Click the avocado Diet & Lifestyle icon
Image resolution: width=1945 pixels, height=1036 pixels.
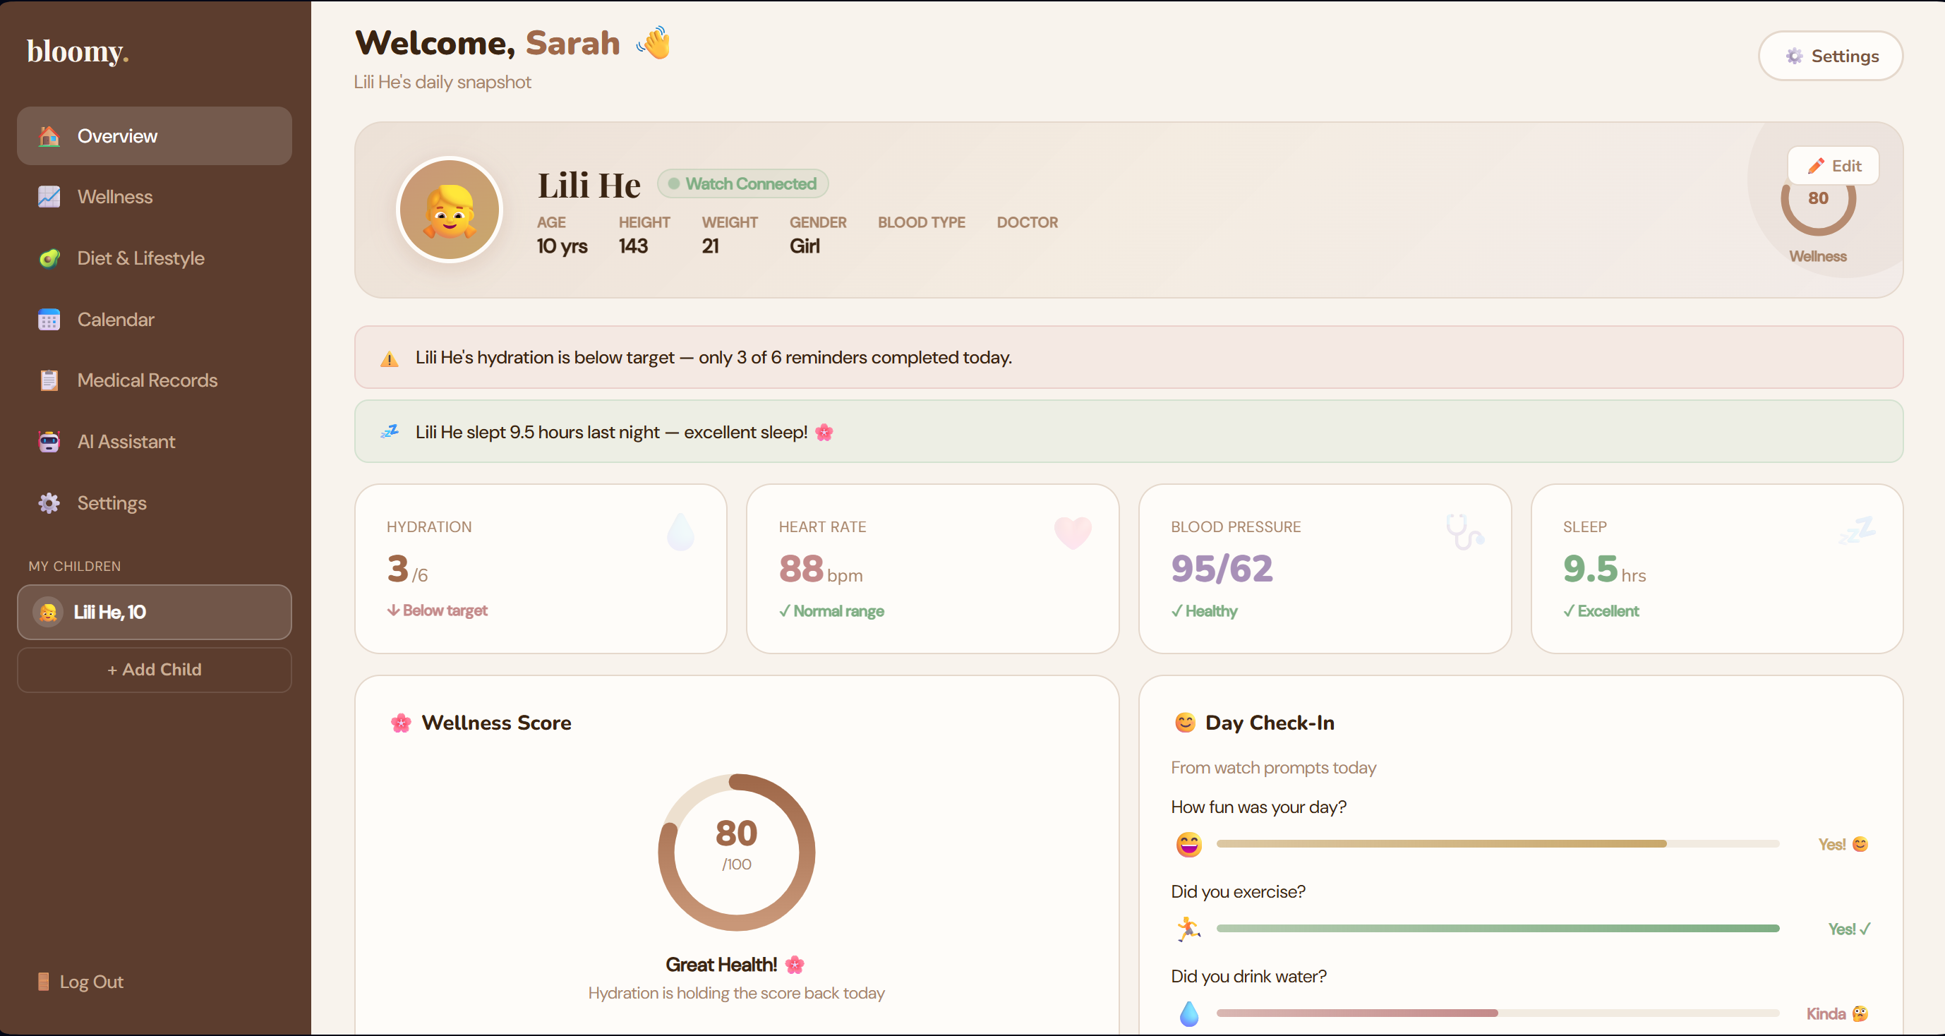(49, 258)
